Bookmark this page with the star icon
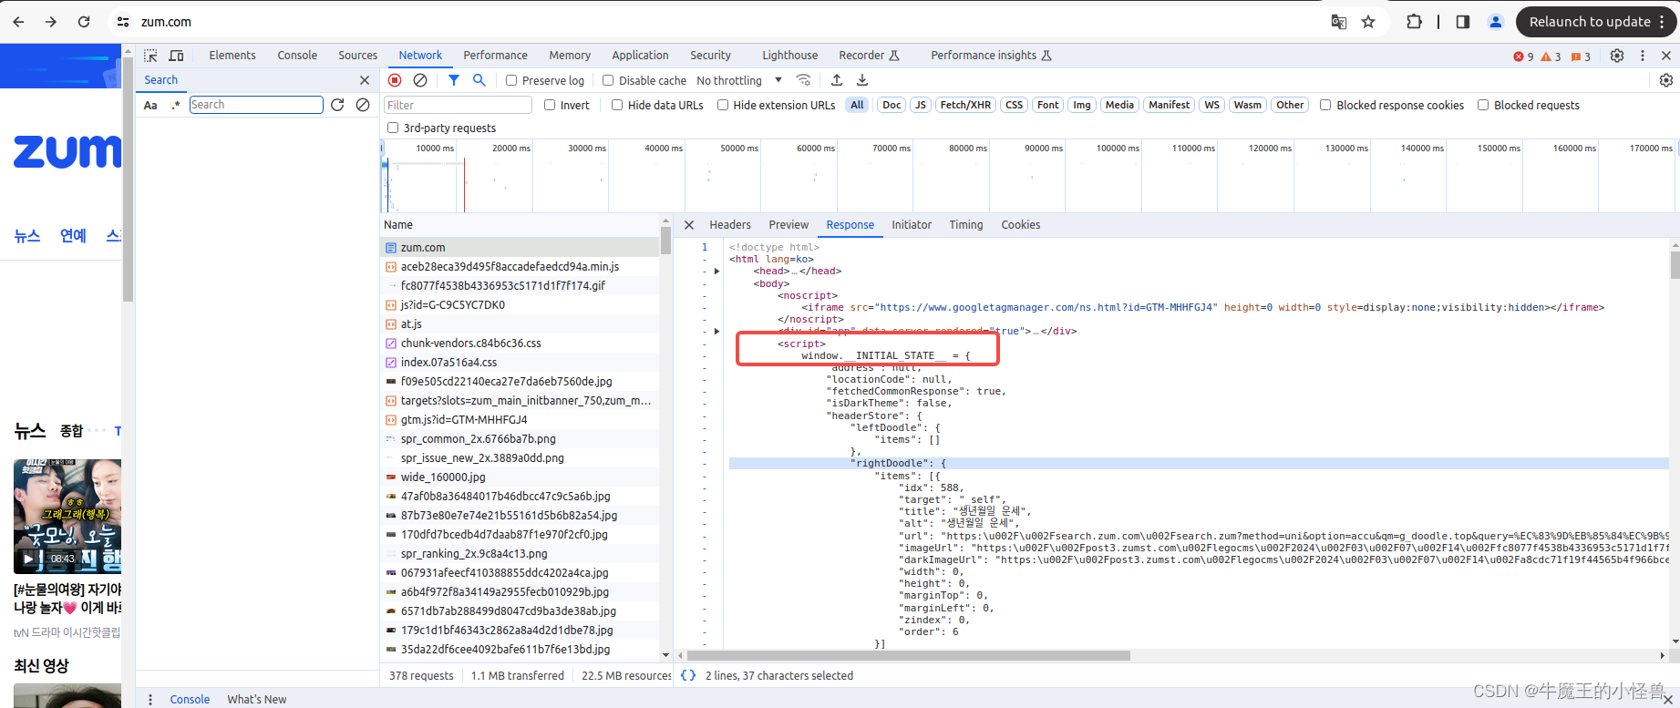The height and width of the screenshot is (708, 1680). (1368, 22)
